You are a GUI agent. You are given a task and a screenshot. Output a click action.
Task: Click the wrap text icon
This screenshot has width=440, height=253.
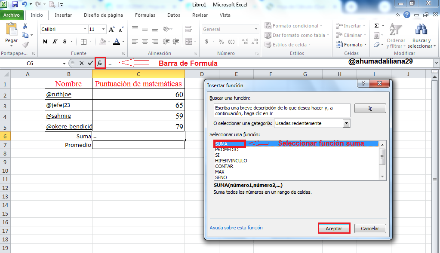click(x=189, y=29)
